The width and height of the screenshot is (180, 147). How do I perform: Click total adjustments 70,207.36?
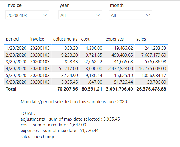point(68,89)
